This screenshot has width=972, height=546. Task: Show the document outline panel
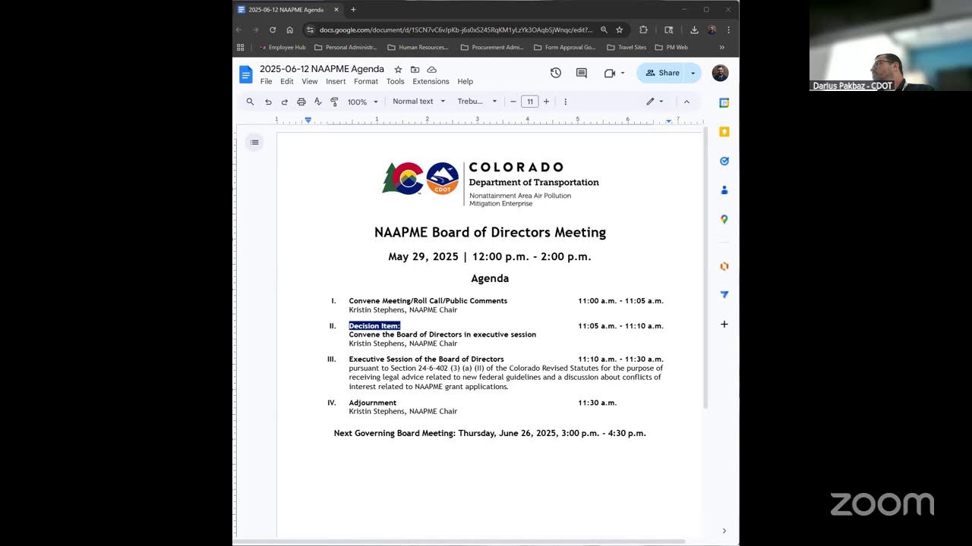[x=254, y=143]
